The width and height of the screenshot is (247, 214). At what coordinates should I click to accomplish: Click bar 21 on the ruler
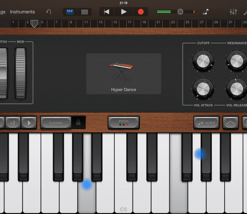[159, 22]
